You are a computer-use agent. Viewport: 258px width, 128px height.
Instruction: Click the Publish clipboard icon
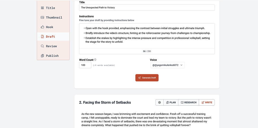coord(42,56)
